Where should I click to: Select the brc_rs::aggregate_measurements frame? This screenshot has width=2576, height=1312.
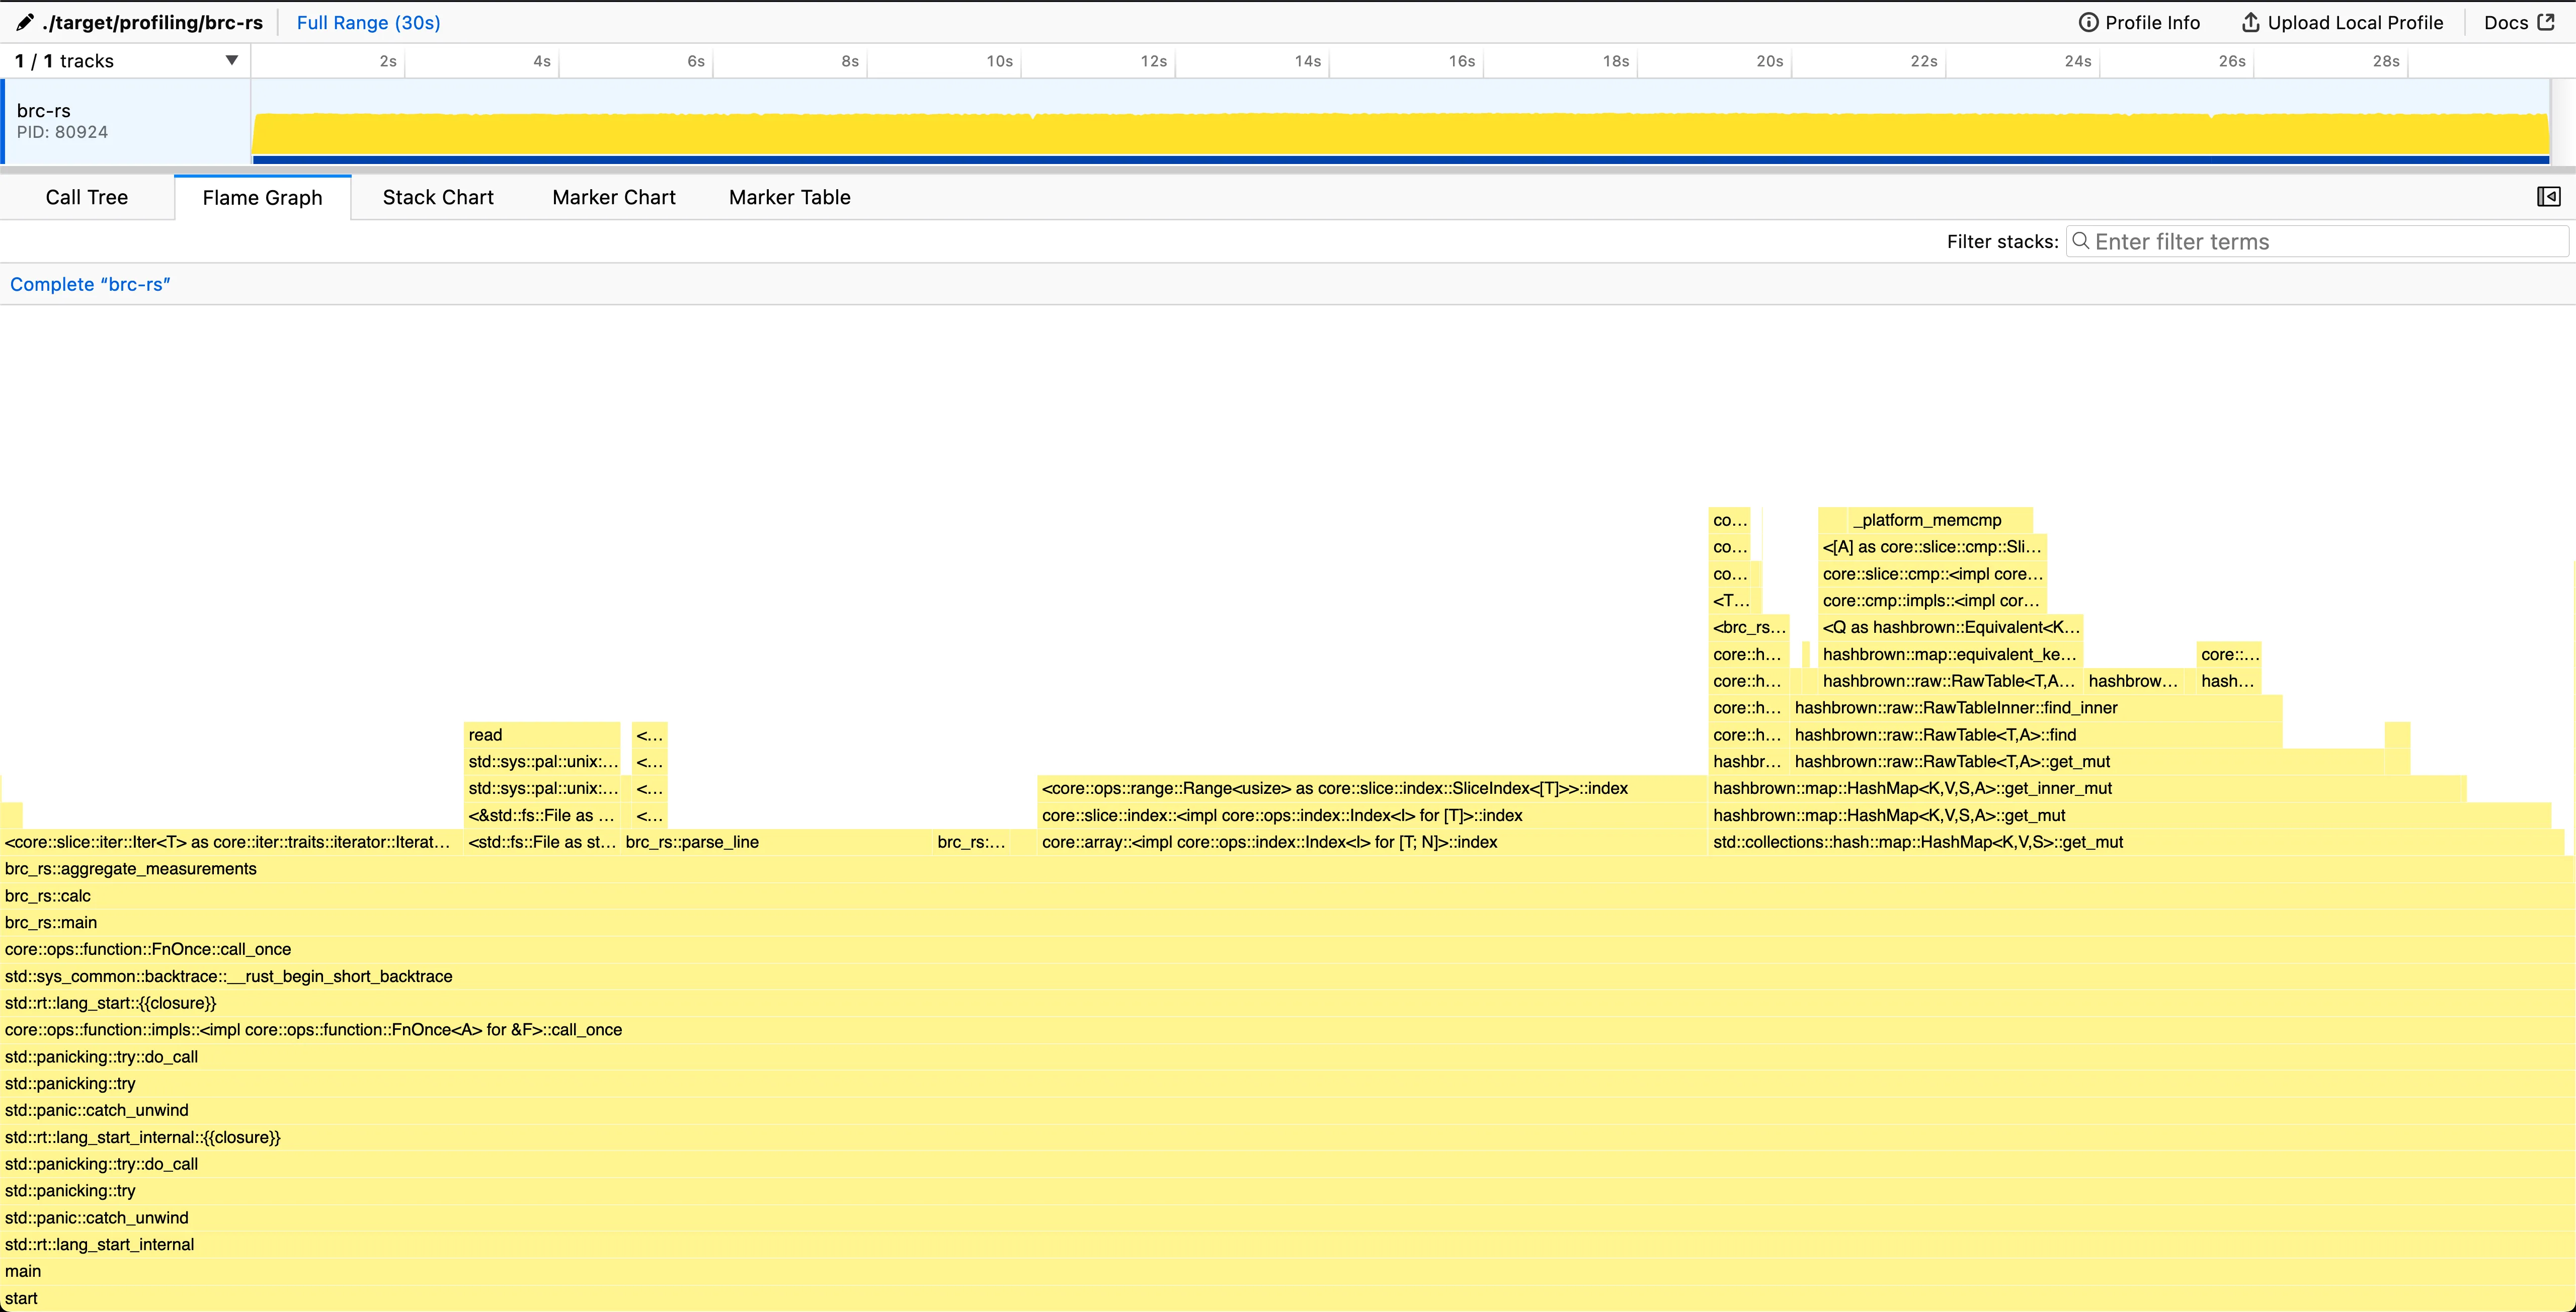click(130, 869)
